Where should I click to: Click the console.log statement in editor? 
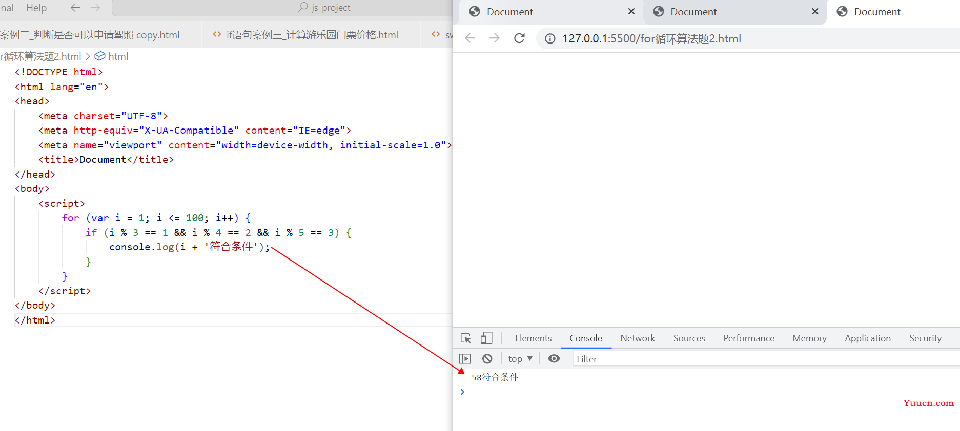pyautogui.click(x=190, y=247)
